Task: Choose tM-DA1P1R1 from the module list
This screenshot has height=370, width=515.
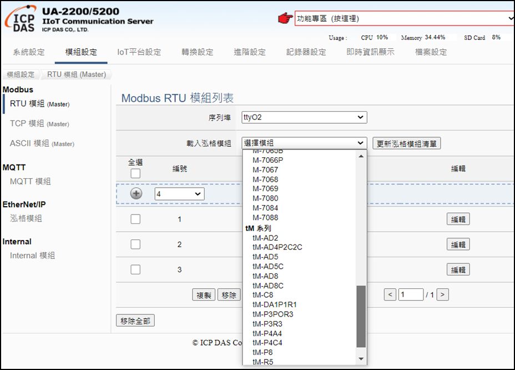Action: 300,304
